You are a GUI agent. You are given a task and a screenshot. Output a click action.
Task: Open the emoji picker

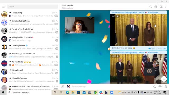[160, 87]
